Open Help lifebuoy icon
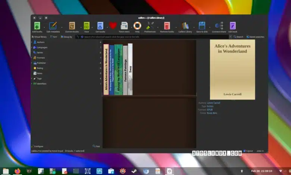This screenshot has width=291, height=175. 137,26
